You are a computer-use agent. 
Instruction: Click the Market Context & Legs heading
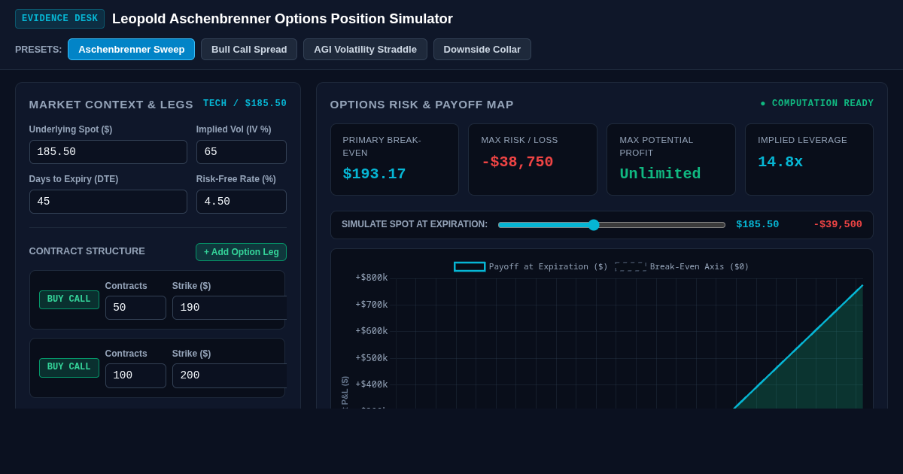coord(111,105)
